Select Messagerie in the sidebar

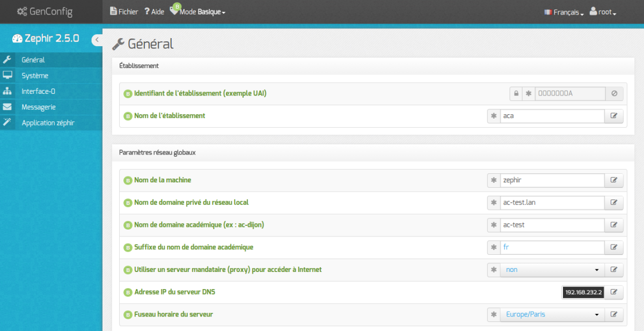click(x=51, y=107)
